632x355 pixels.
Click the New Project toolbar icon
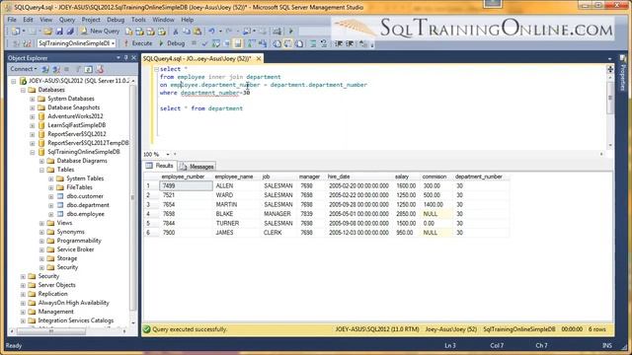[16, 31]
